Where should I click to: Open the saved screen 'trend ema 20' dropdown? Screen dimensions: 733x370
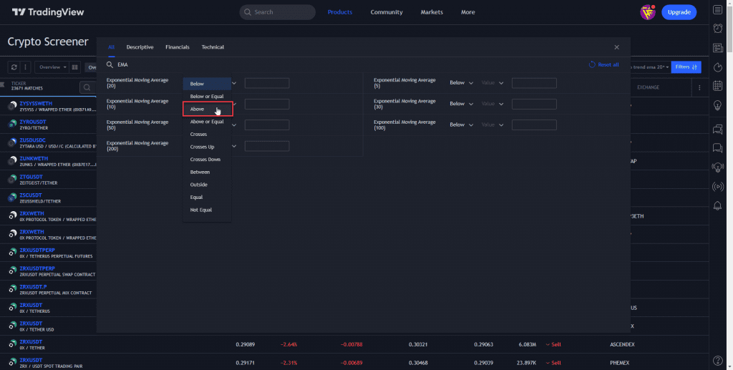coord(650,67)
